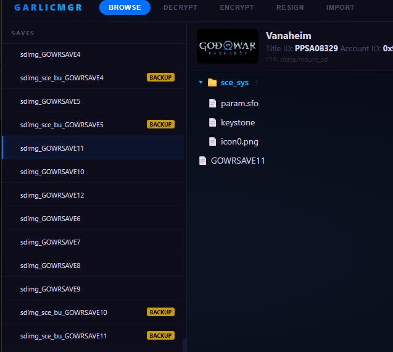This screenshot has width=393, height=352.
Task: Select save sdimg_GOWRSAVE10
Action: click(93, 172)
